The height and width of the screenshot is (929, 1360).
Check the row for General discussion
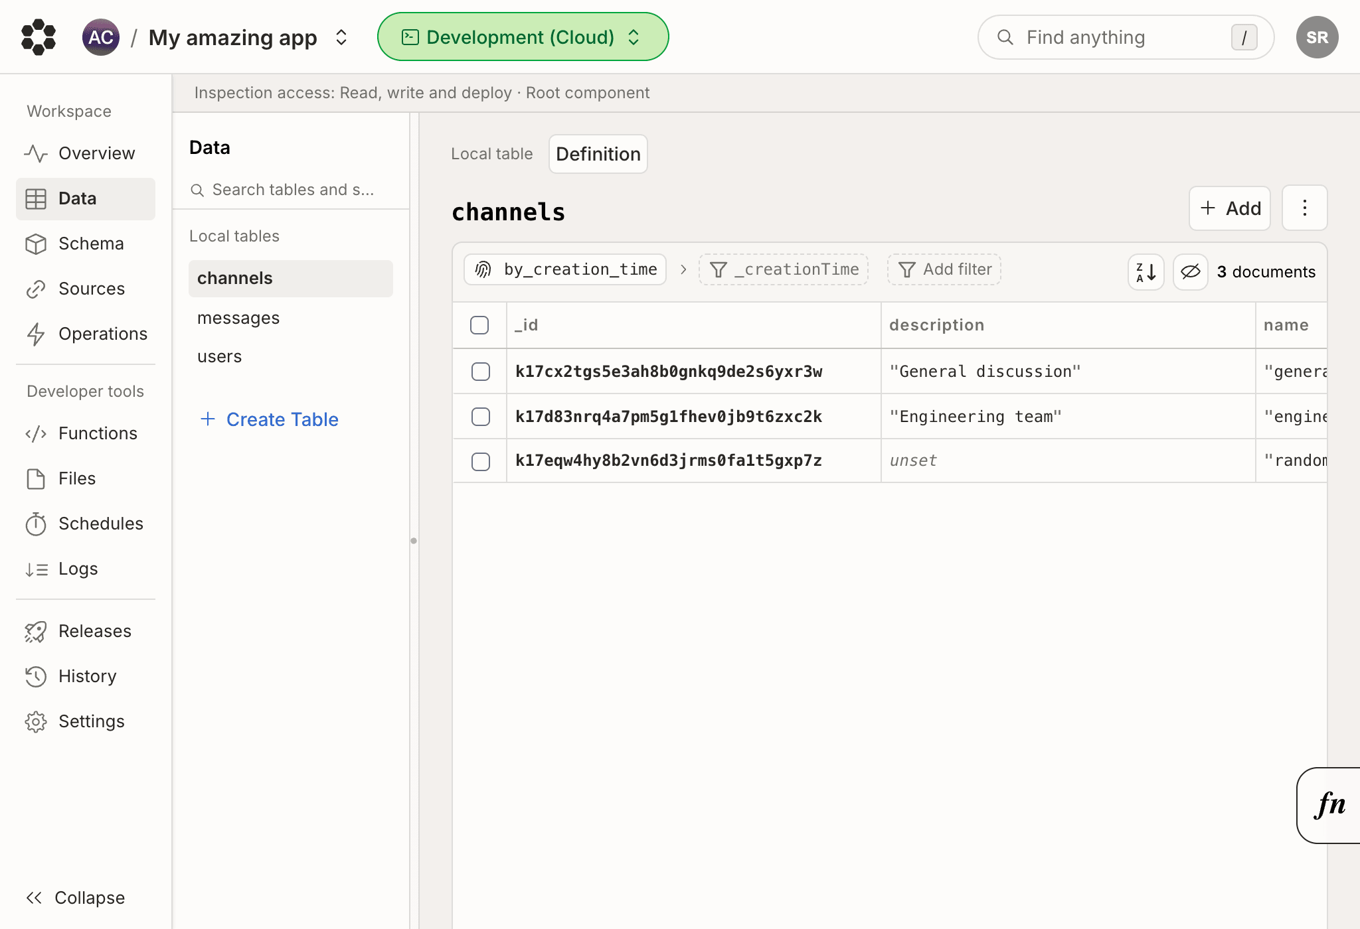click(x=481, y=372)
